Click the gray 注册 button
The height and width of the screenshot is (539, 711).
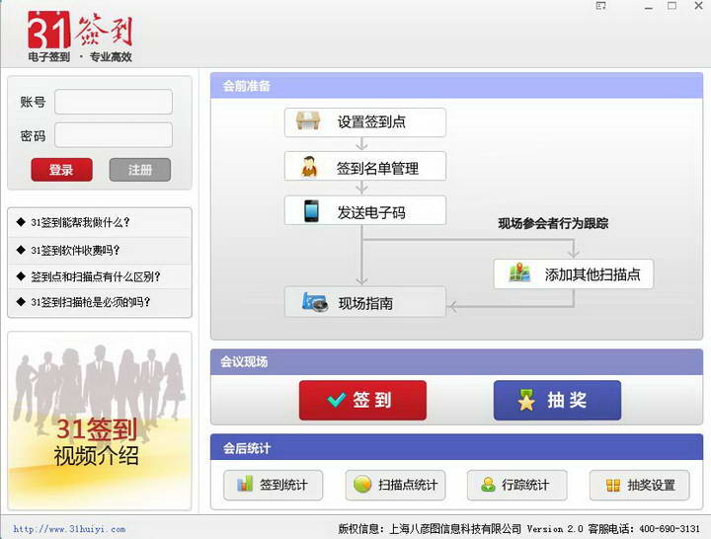tap(139, 170)
